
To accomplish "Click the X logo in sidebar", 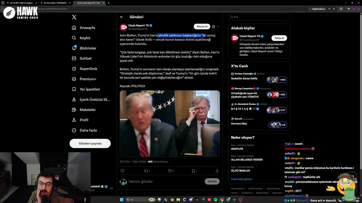I will point(74,17).
